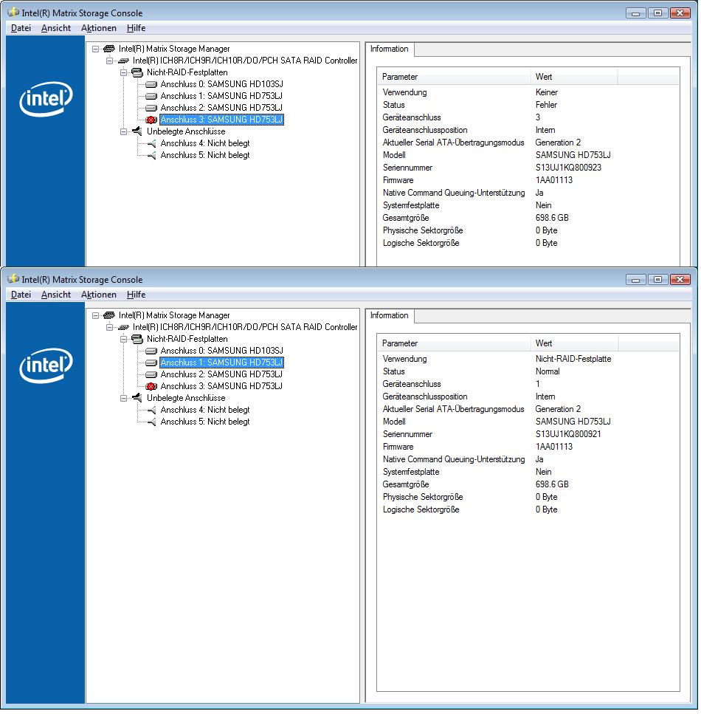Click Wert column header in top window
The width and height of the screenshot is (701, 714).
[574, 77]
